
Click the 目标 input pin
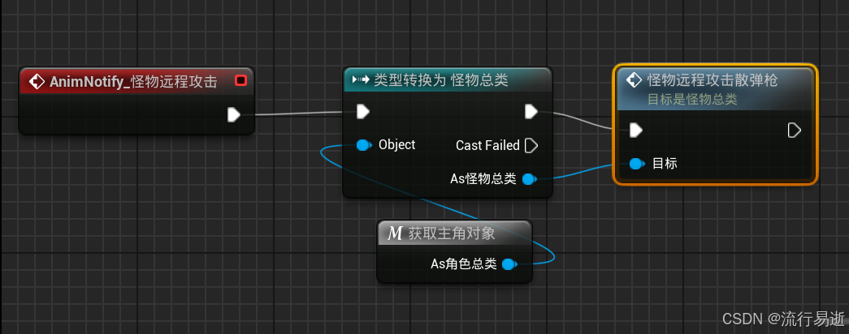click(636, 163)
